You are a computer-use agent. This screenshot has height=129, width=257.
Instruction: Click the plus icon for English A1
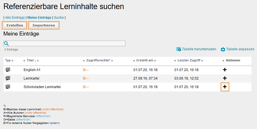pyautogui.click(x=225, y=70)
